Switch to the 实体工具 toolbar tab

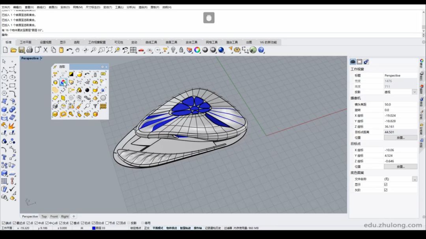(192, 42)
